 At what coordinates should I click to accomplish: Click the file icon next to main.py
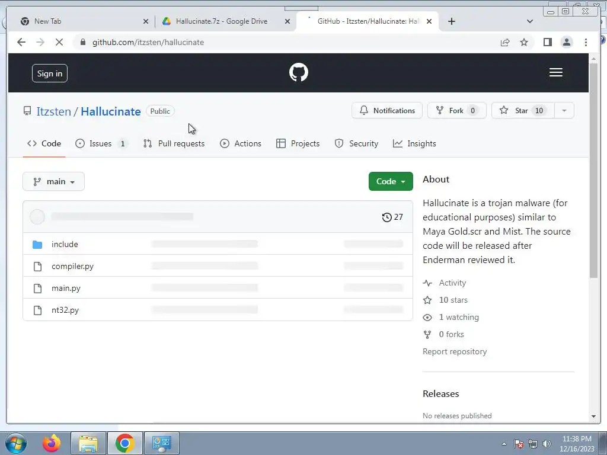tap(37, 289)
